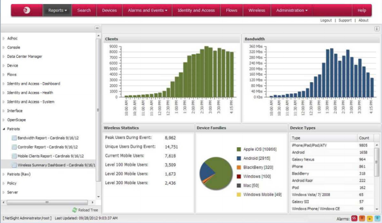The image size is (382, 223).
Task: Click Apple iOS green legend swatch
Action: [x=239, y=149]
